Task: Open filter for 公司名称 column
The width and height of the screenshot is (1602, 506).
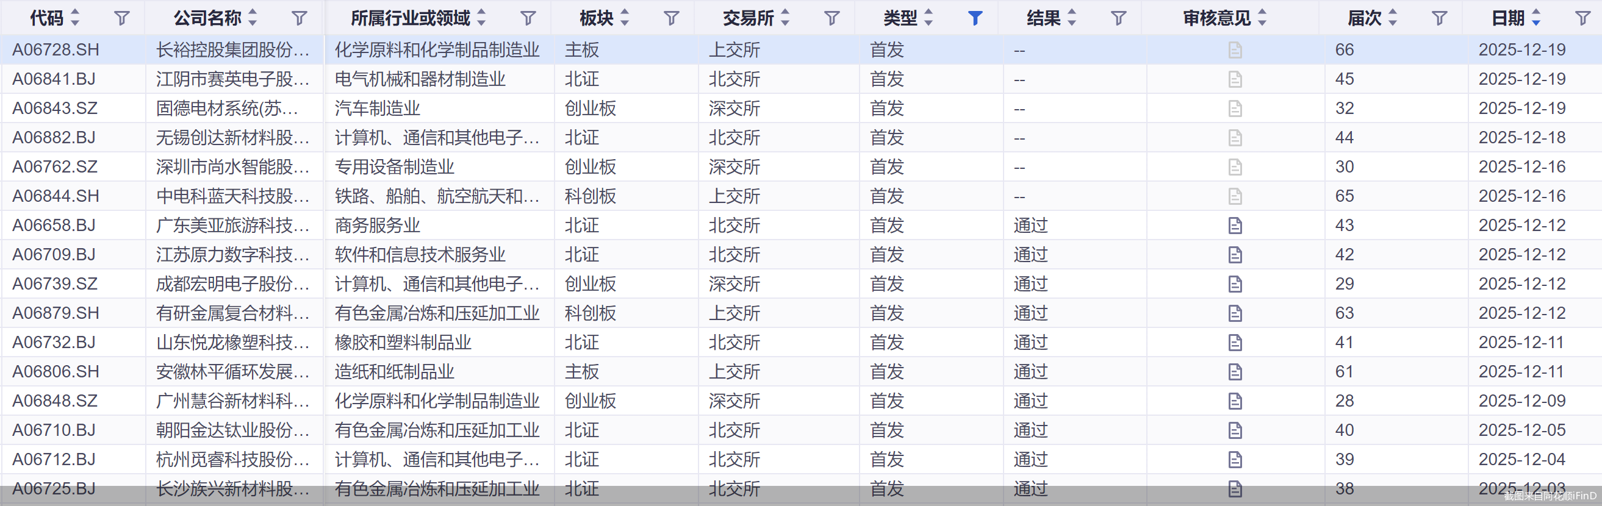Action: click(x=300, y=19)
